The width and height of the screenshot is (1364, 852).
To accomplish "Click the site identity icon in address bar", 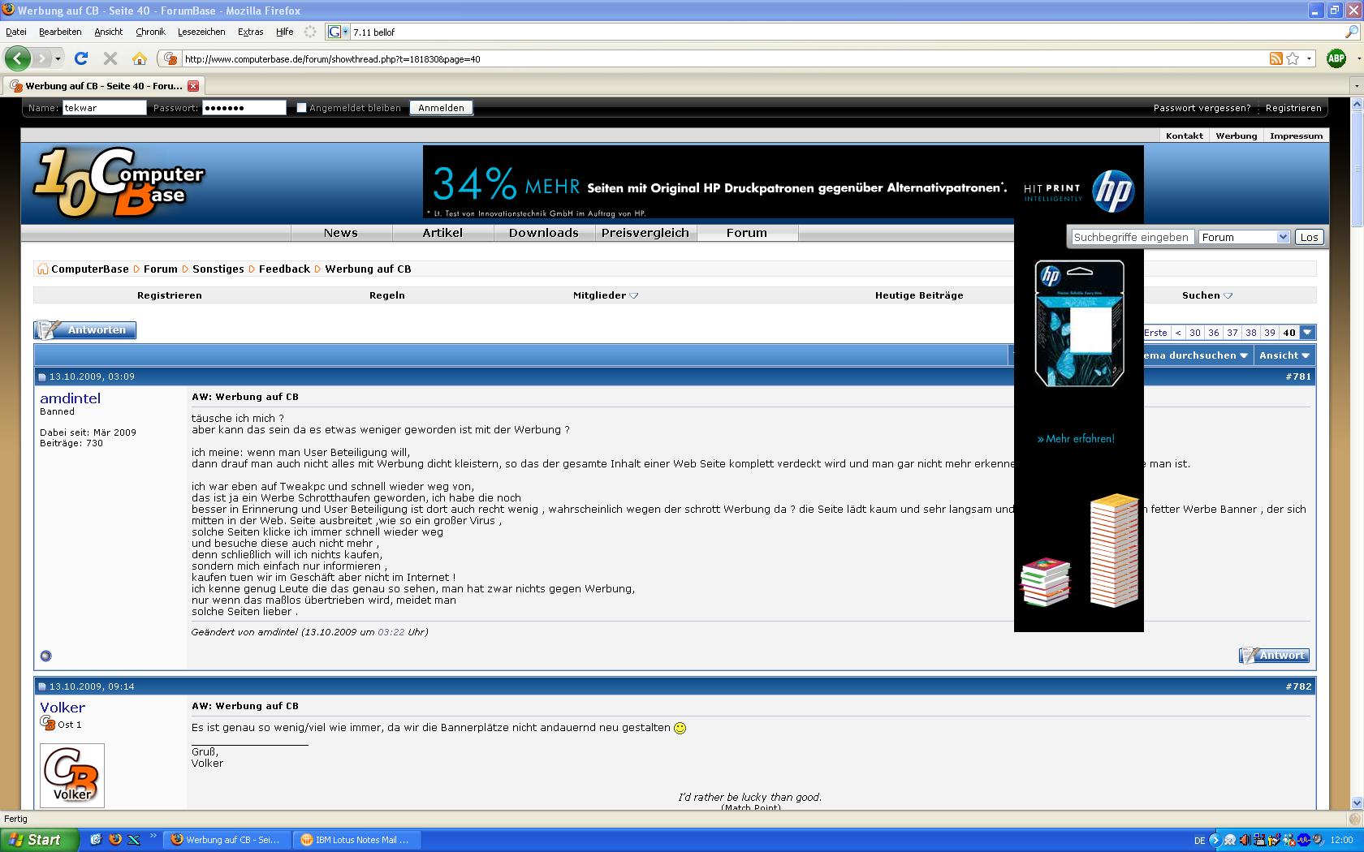I will pyautogui.click(x=170, y=58).
